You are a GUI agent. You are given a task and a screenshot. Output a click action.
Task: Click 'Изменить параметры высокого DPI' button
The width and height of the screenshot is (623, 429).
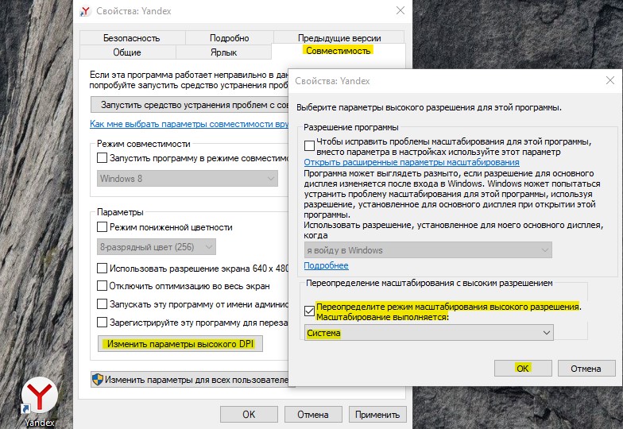pos(180,344)
